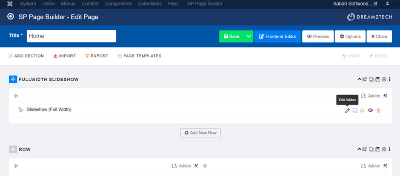
Task: Delete the Slideshow (Full Width) addon
Action: (x=379, y=111)
